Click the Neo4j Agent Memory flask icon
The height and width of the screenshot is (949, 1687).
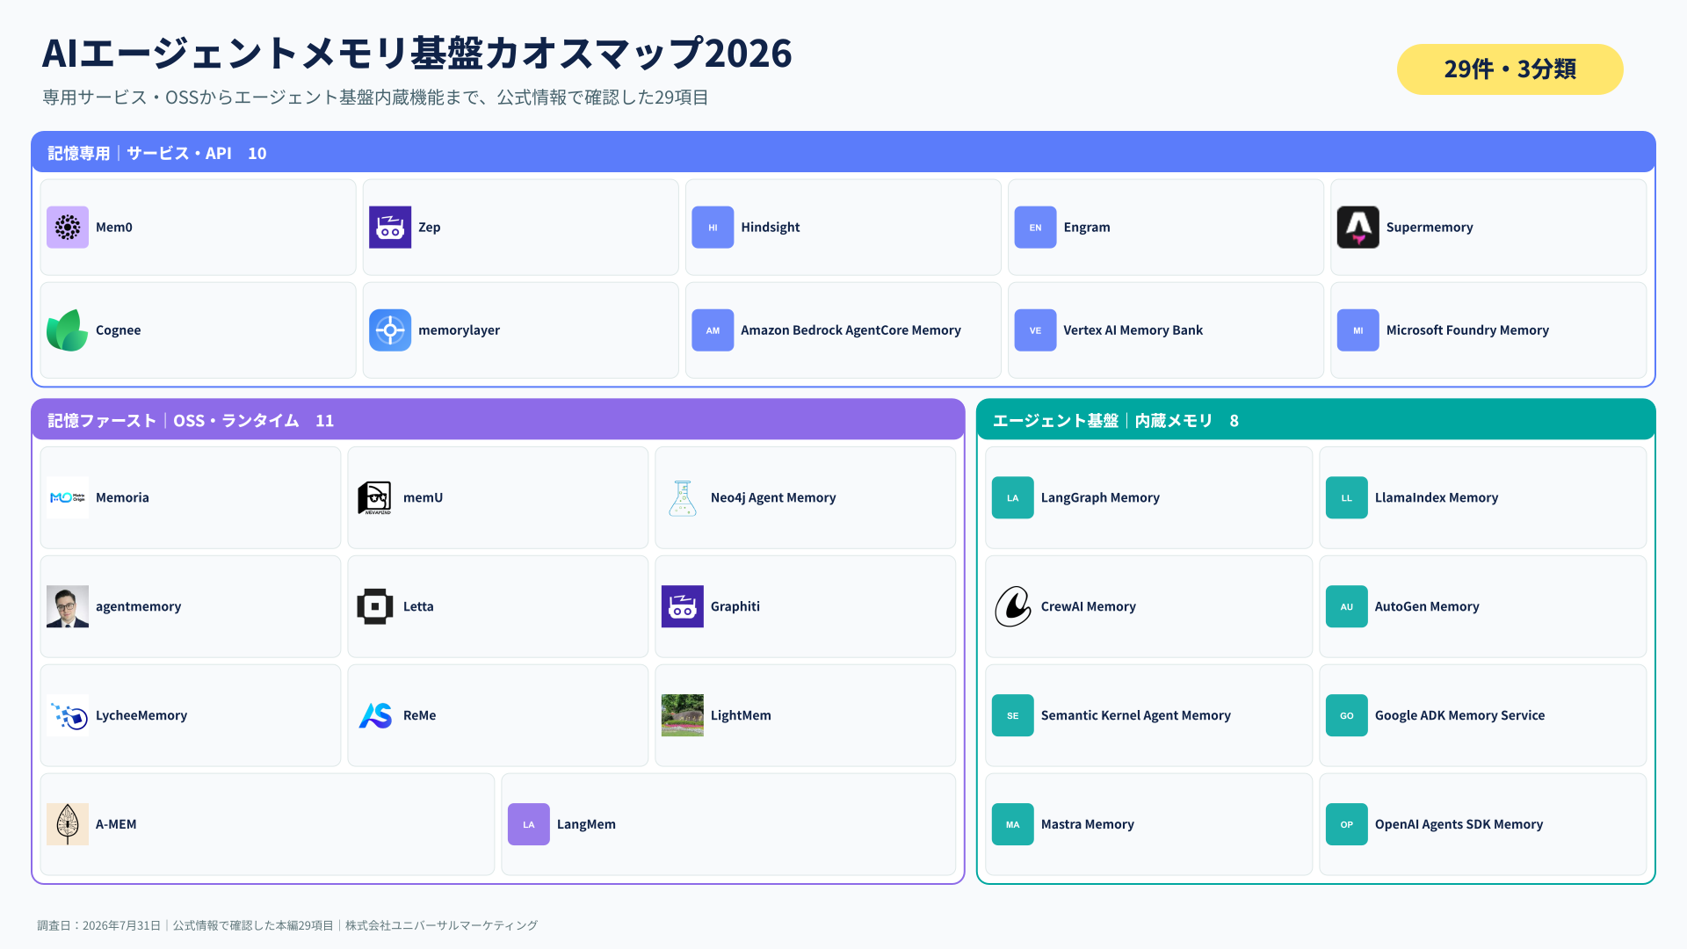[683, 497]
